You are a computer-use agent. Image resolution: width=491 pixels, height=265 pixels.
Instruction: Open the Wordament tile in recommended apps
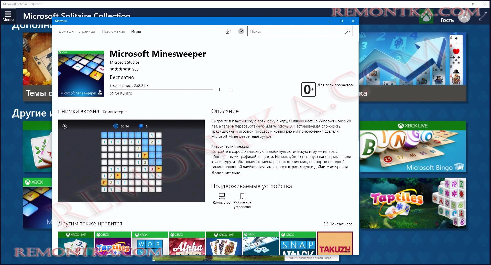(x=150, y=243)
